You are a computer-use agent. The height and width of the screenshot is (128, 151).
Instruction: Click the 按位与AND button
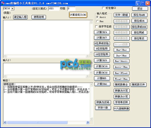point(139,15)
